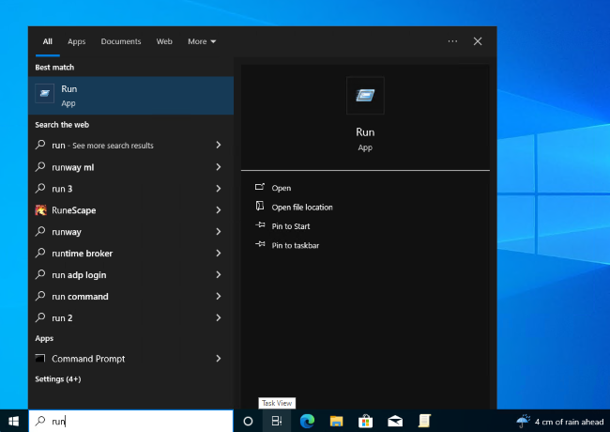Open the Mail app in taskbar
610x432 pixels.
click(x=395, y=422)
